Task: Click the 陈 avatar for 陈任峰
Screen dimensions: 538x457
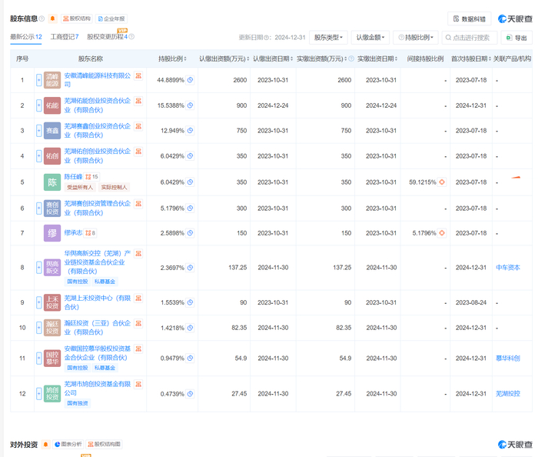Action: [x=52, y=182]
